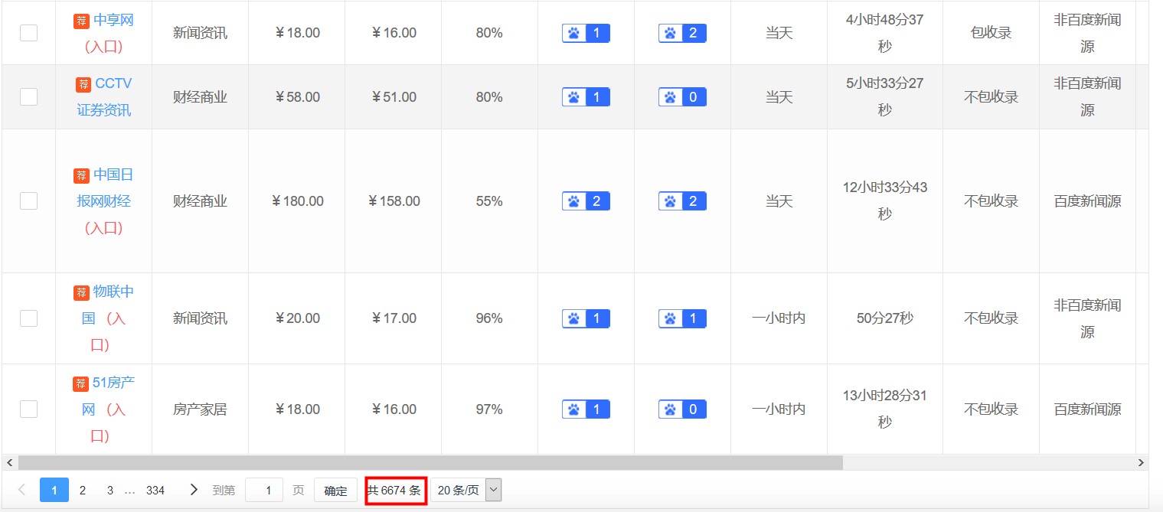Click the Baidu weight badge in 中享网 row
This screenshot has width=1163, height=512.
click(586, 33)
